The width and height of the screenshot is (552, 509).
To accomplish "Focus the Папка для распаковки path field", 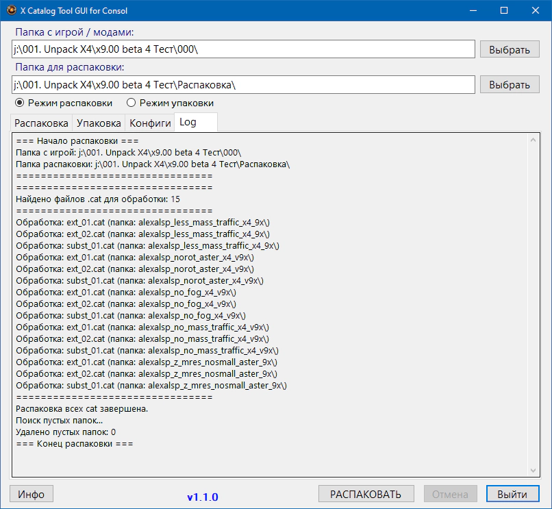I will (243, 84).
